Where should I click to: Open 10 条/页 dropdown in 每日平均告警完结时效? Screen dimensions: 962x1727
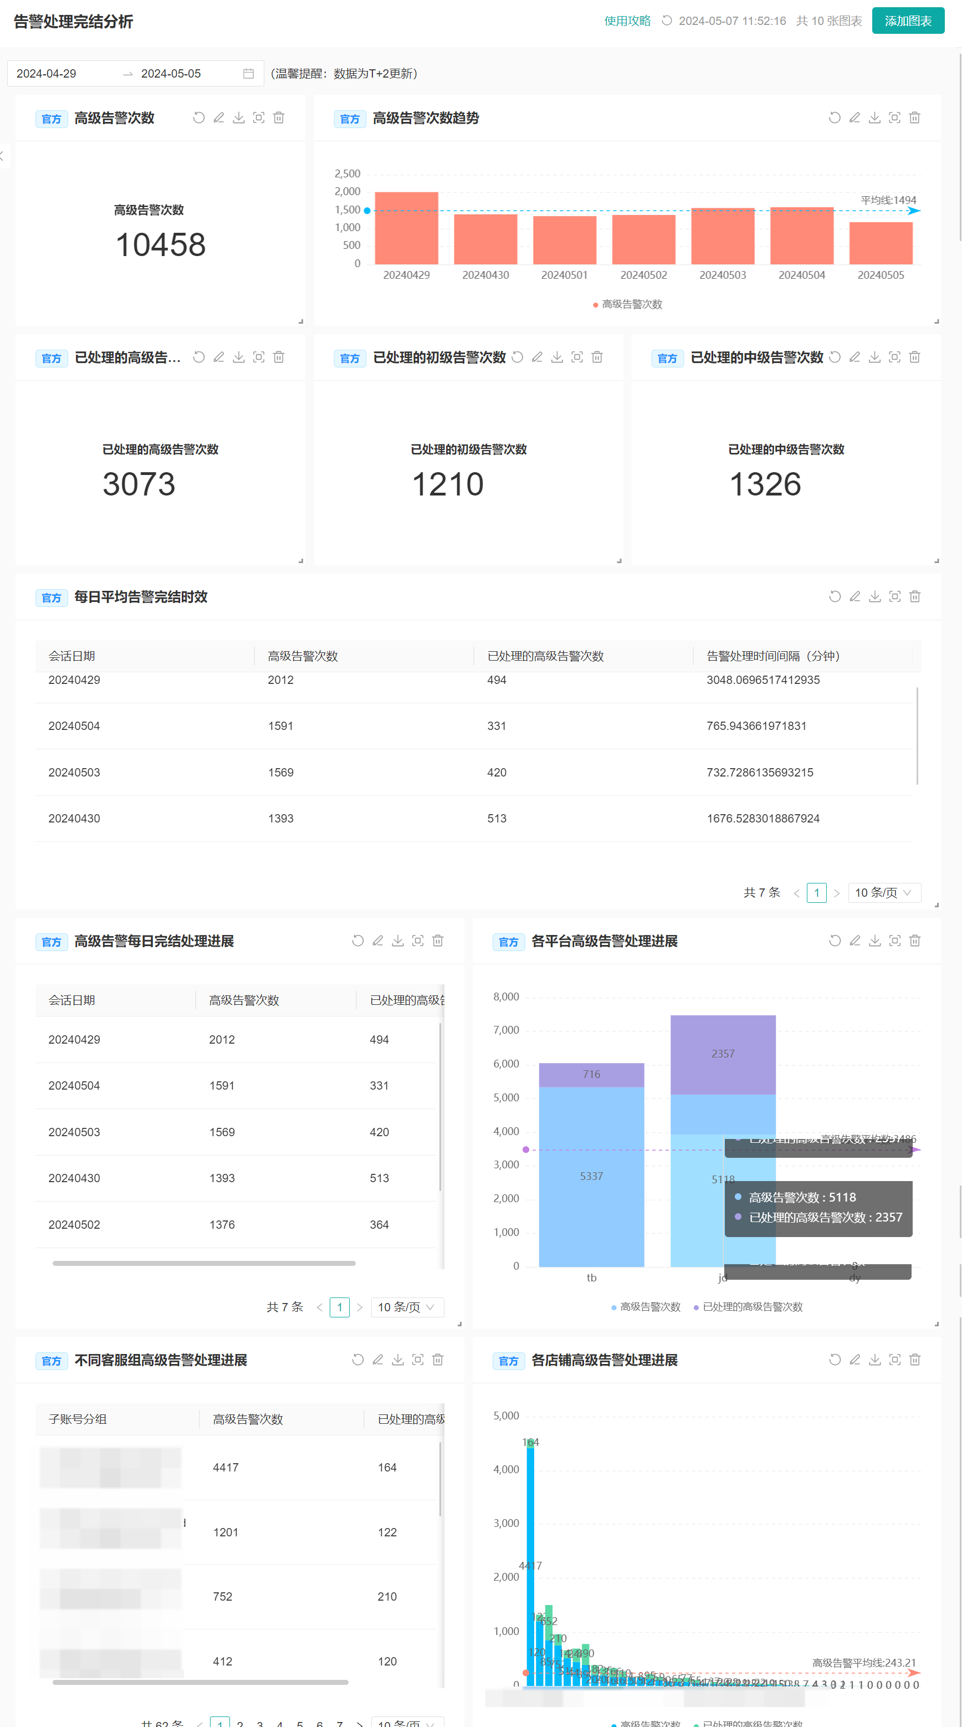(x=884, y=892)
